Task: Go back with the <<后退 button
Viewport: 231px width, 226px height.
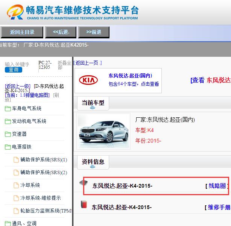Action: click(61, 32)
